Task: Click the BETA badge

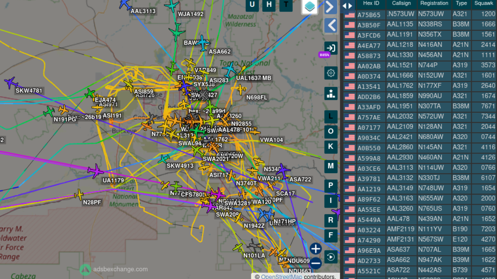Action: pyautogui.click(x=324, y=55)
